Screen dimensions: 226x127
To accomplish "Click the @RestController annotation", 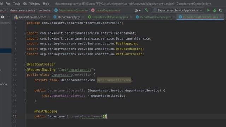I will [x=41, y=65].
